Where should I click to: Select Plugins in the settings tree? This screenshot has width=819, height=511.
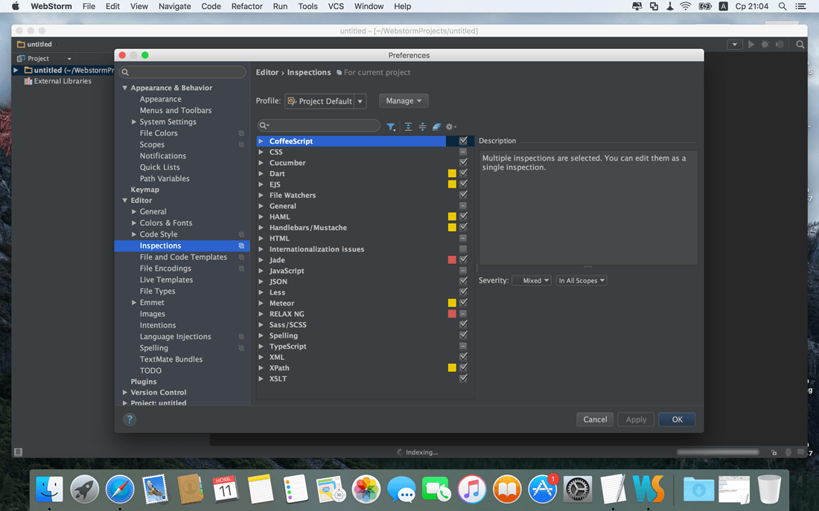[x=144, y=382]
